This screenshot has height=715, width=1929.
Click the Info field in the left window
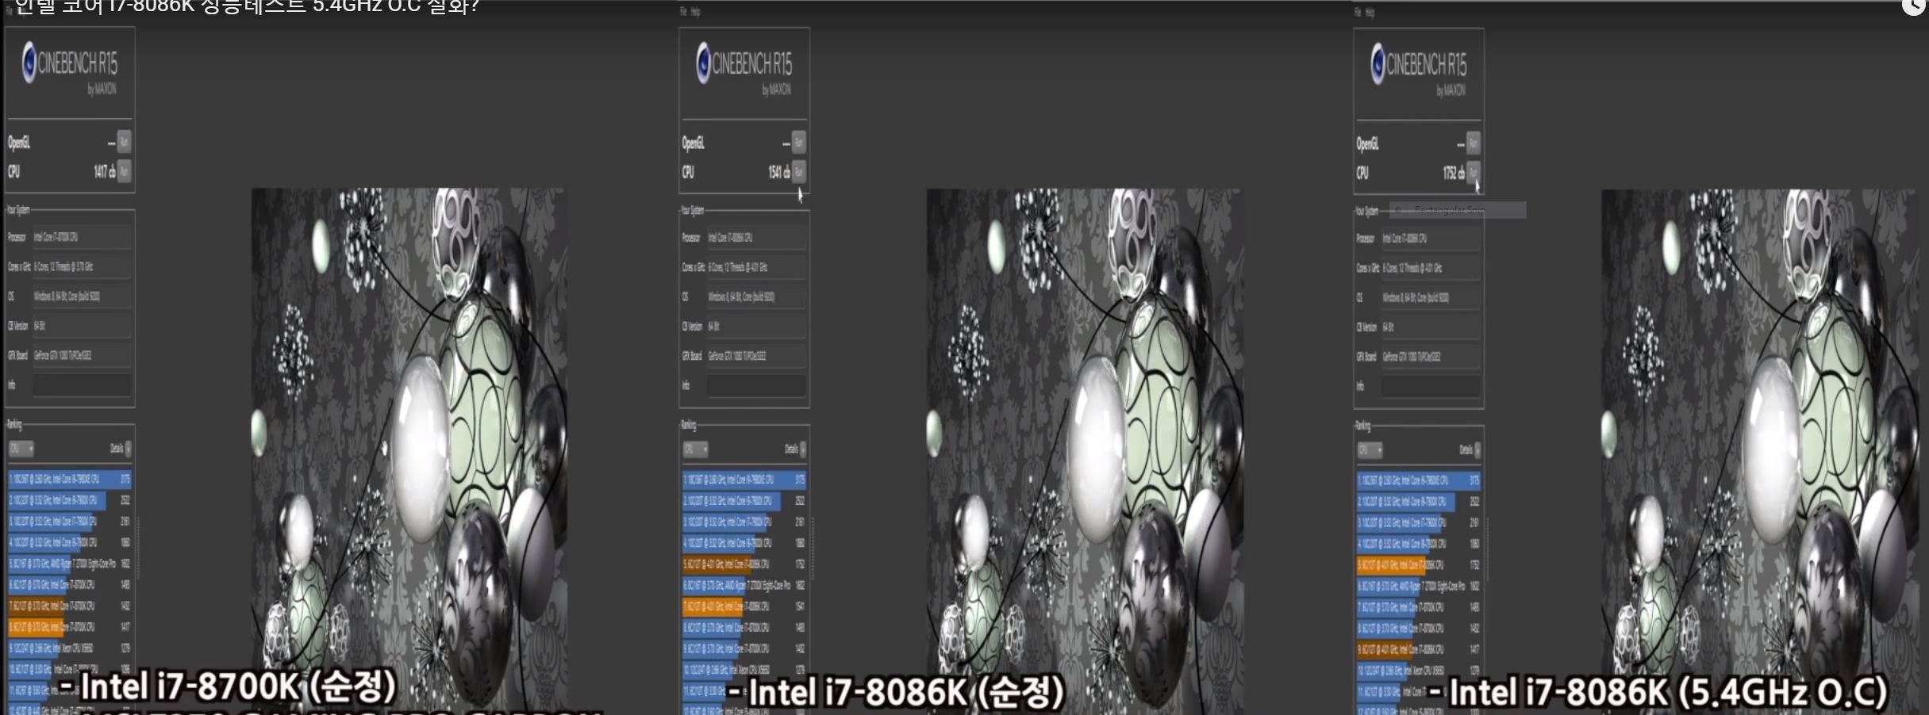(82, 385)
